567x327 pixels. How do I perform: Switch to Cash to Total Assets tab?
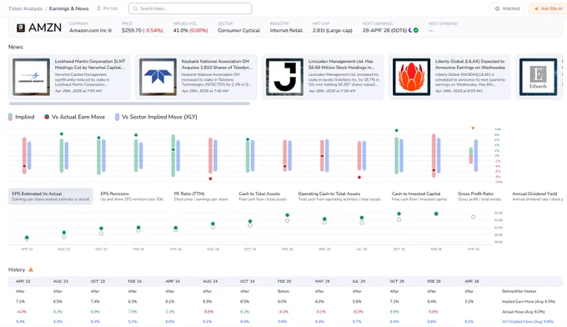(263, 196)
